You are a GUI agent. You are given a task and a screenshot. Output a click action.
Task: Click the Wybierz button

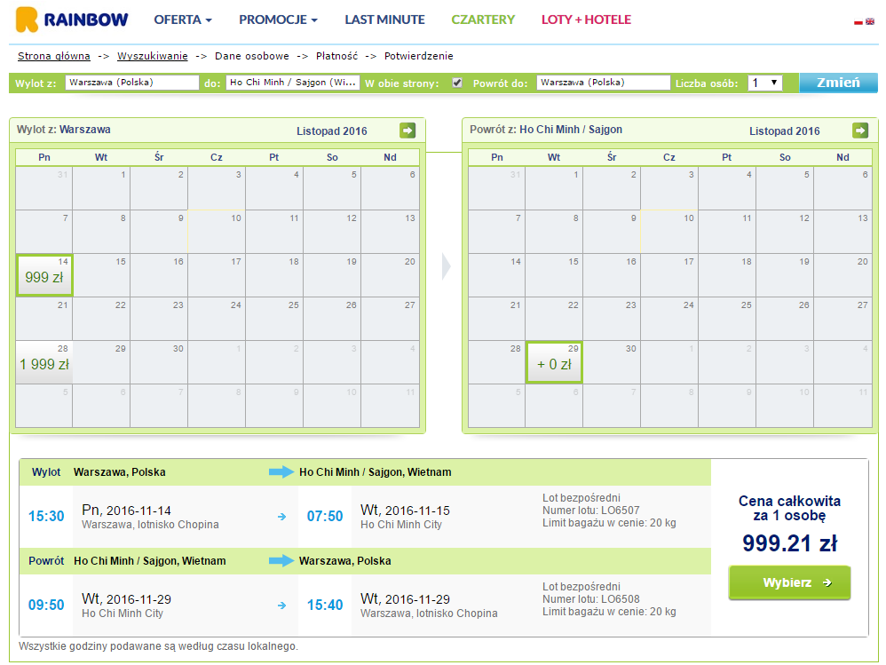point(789,582)
